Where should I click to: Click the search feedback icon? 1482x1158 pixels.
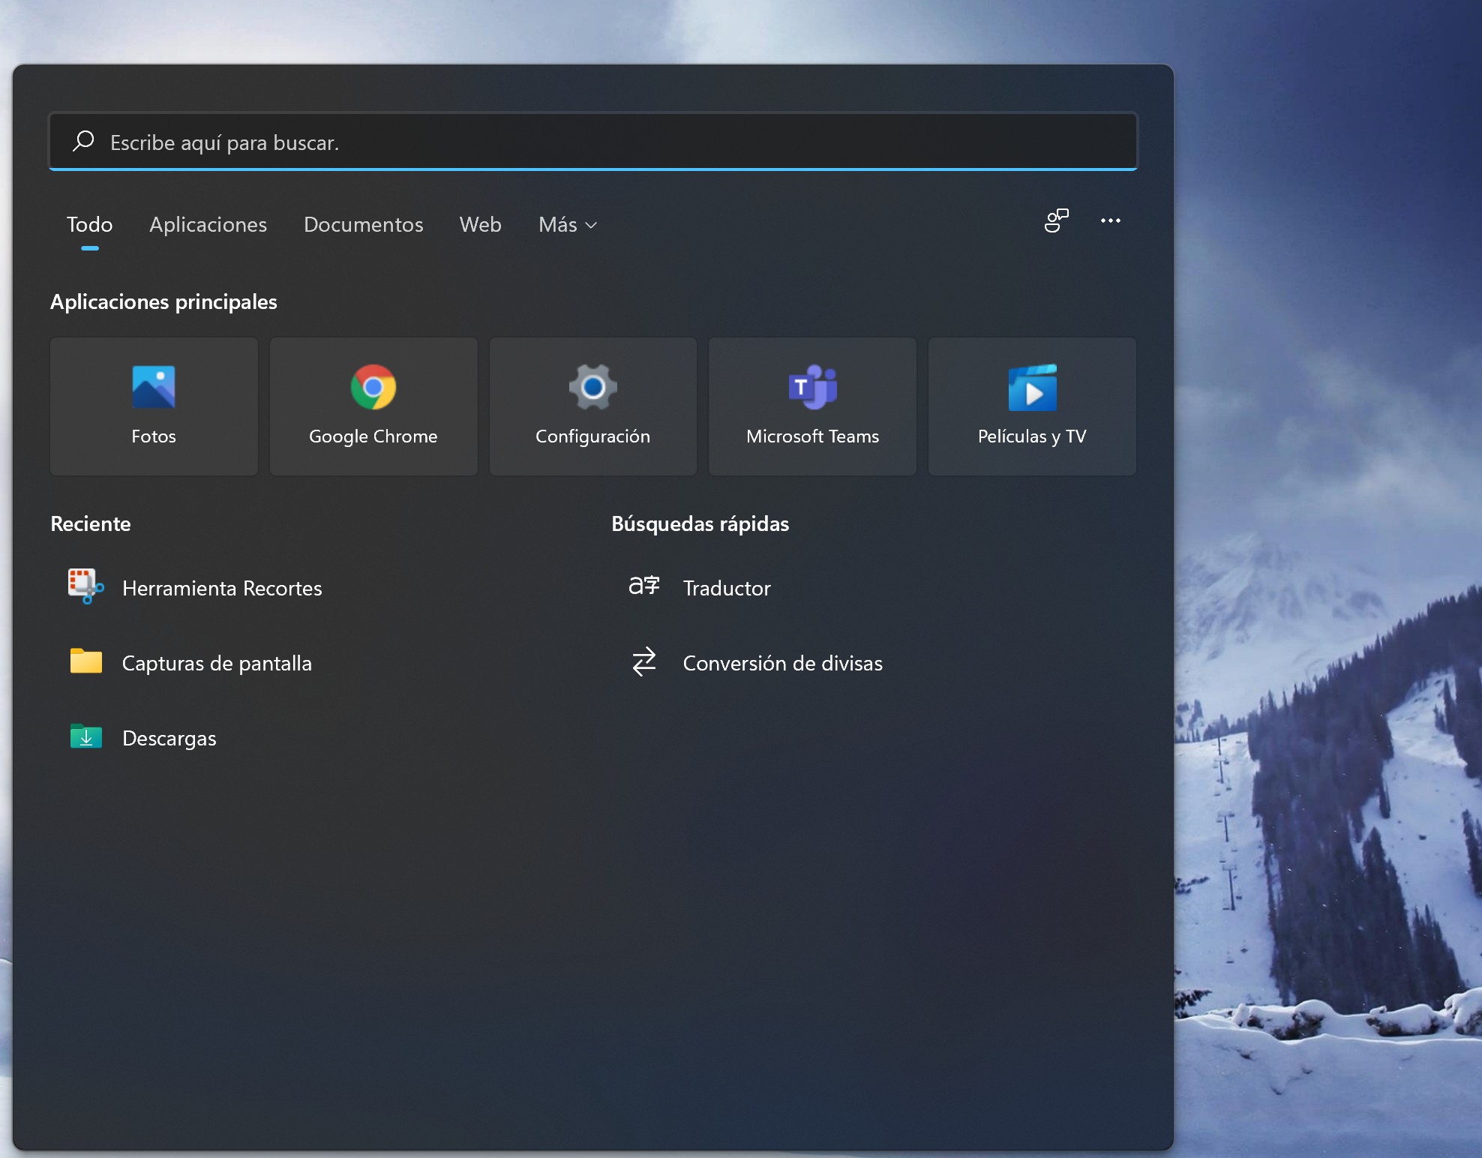pyautogui.click(x=1056, y=221)
